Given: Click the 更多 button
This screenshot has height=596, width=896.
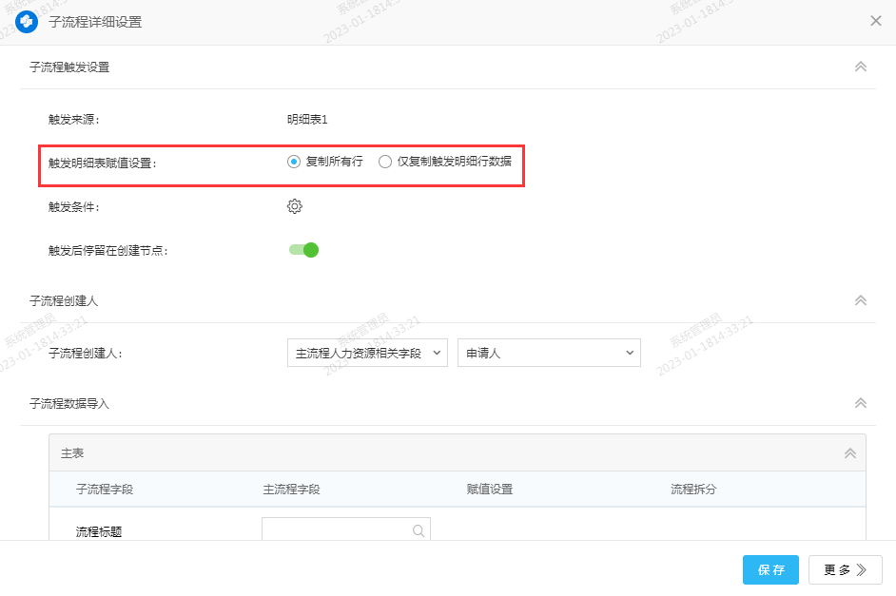Looking at the screenshot, I should pos(846,569).
